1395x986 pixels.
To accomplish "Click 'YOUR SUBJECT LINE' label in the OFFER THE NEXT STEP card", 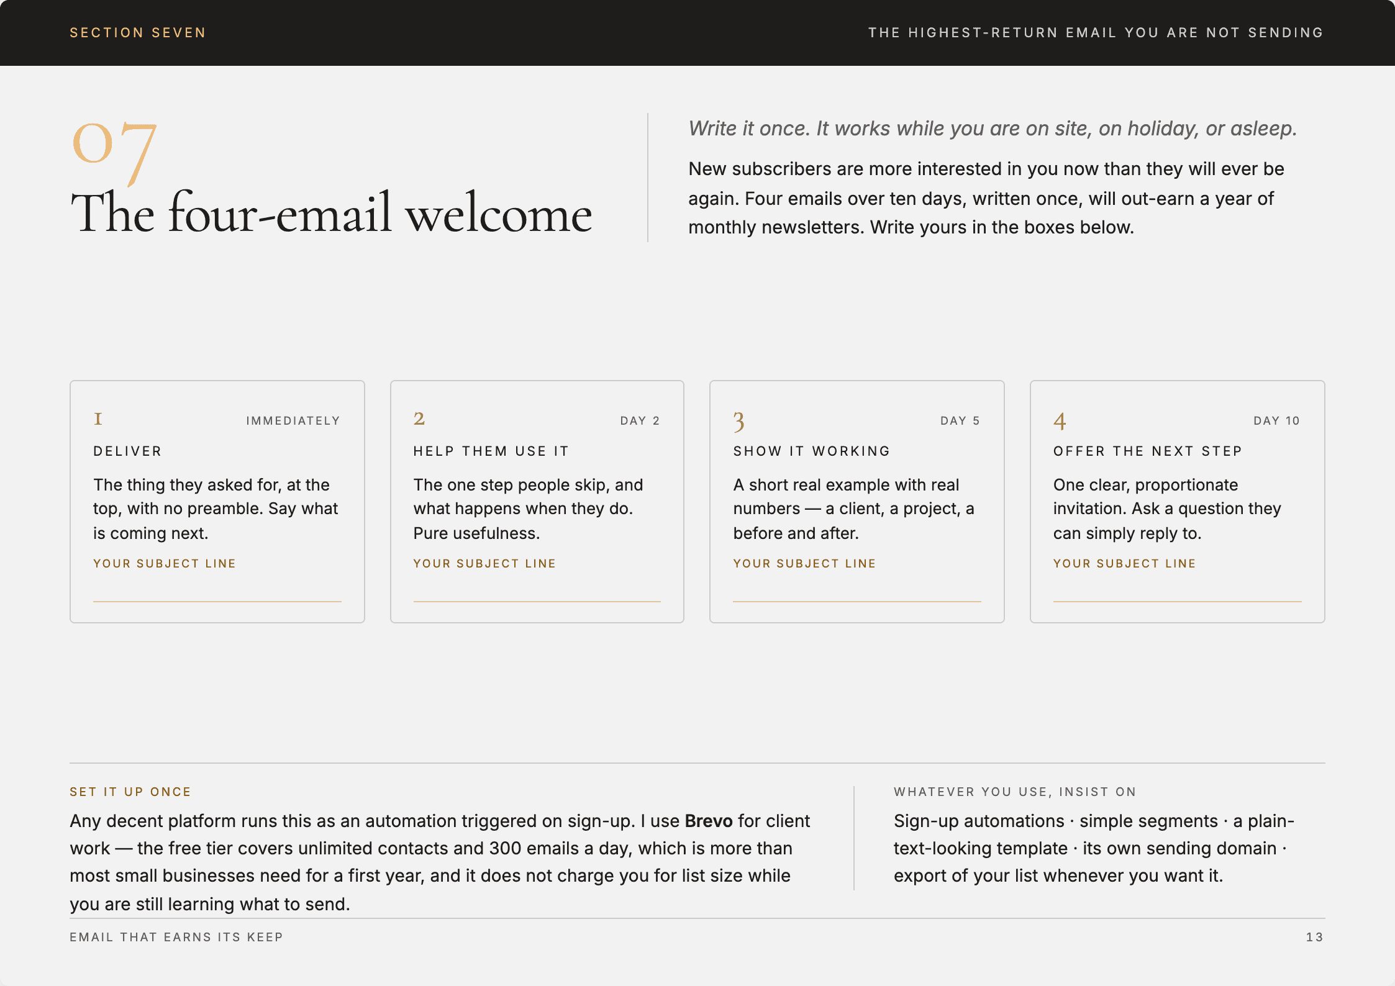I will (x=1125, y=563).
